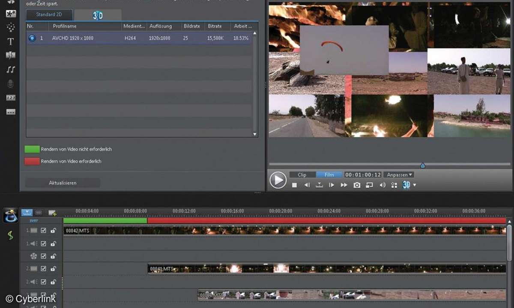Uncheck the effect track checkbox
The height and width of the screenshot is (308, 514).
(43, 256)
